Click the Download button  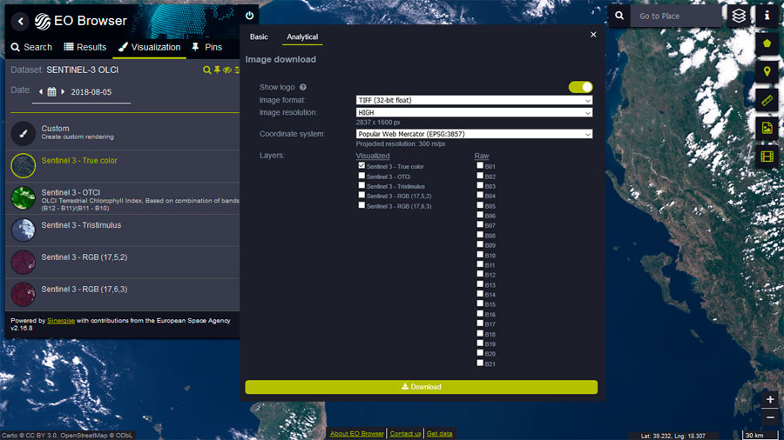click(x=421, y=387)
